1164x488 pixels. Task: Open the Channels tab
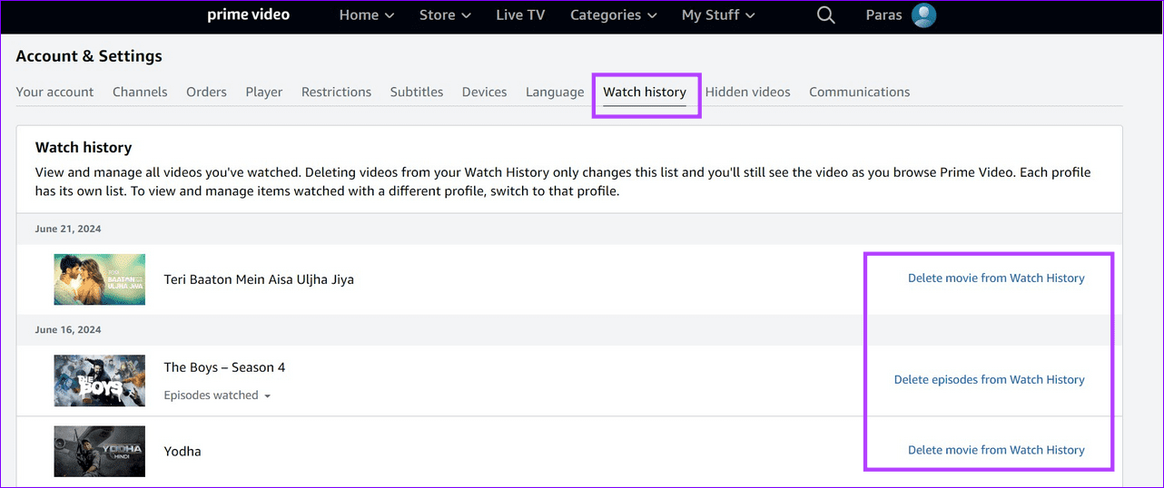[140, 92]
